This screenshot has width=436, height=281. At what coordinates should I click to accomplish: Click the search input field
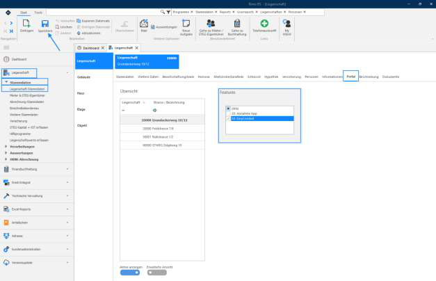point(103,12)
